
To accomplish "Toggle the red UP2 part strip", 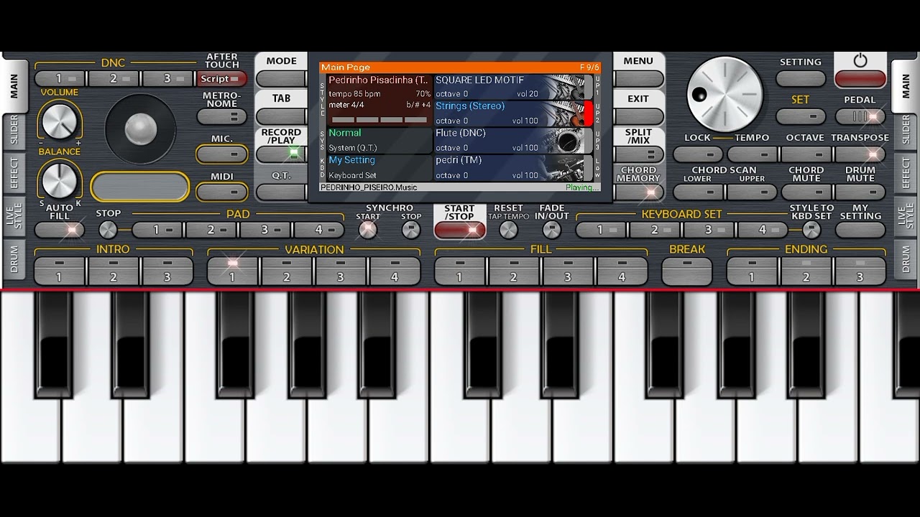I will pyautogui.click(x=589, y=113).
